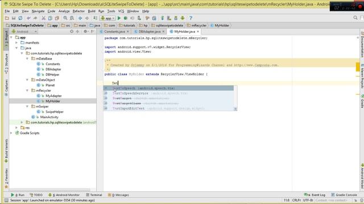Choose the TextToSpeechService completion suggestion
Image resolution: width=364 pixels, height=204 pixels.
pos(168,93)
